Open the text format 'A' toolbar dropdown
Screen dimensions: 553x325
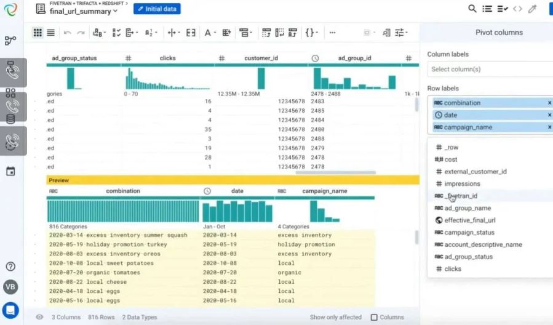(x=210, y=33)
